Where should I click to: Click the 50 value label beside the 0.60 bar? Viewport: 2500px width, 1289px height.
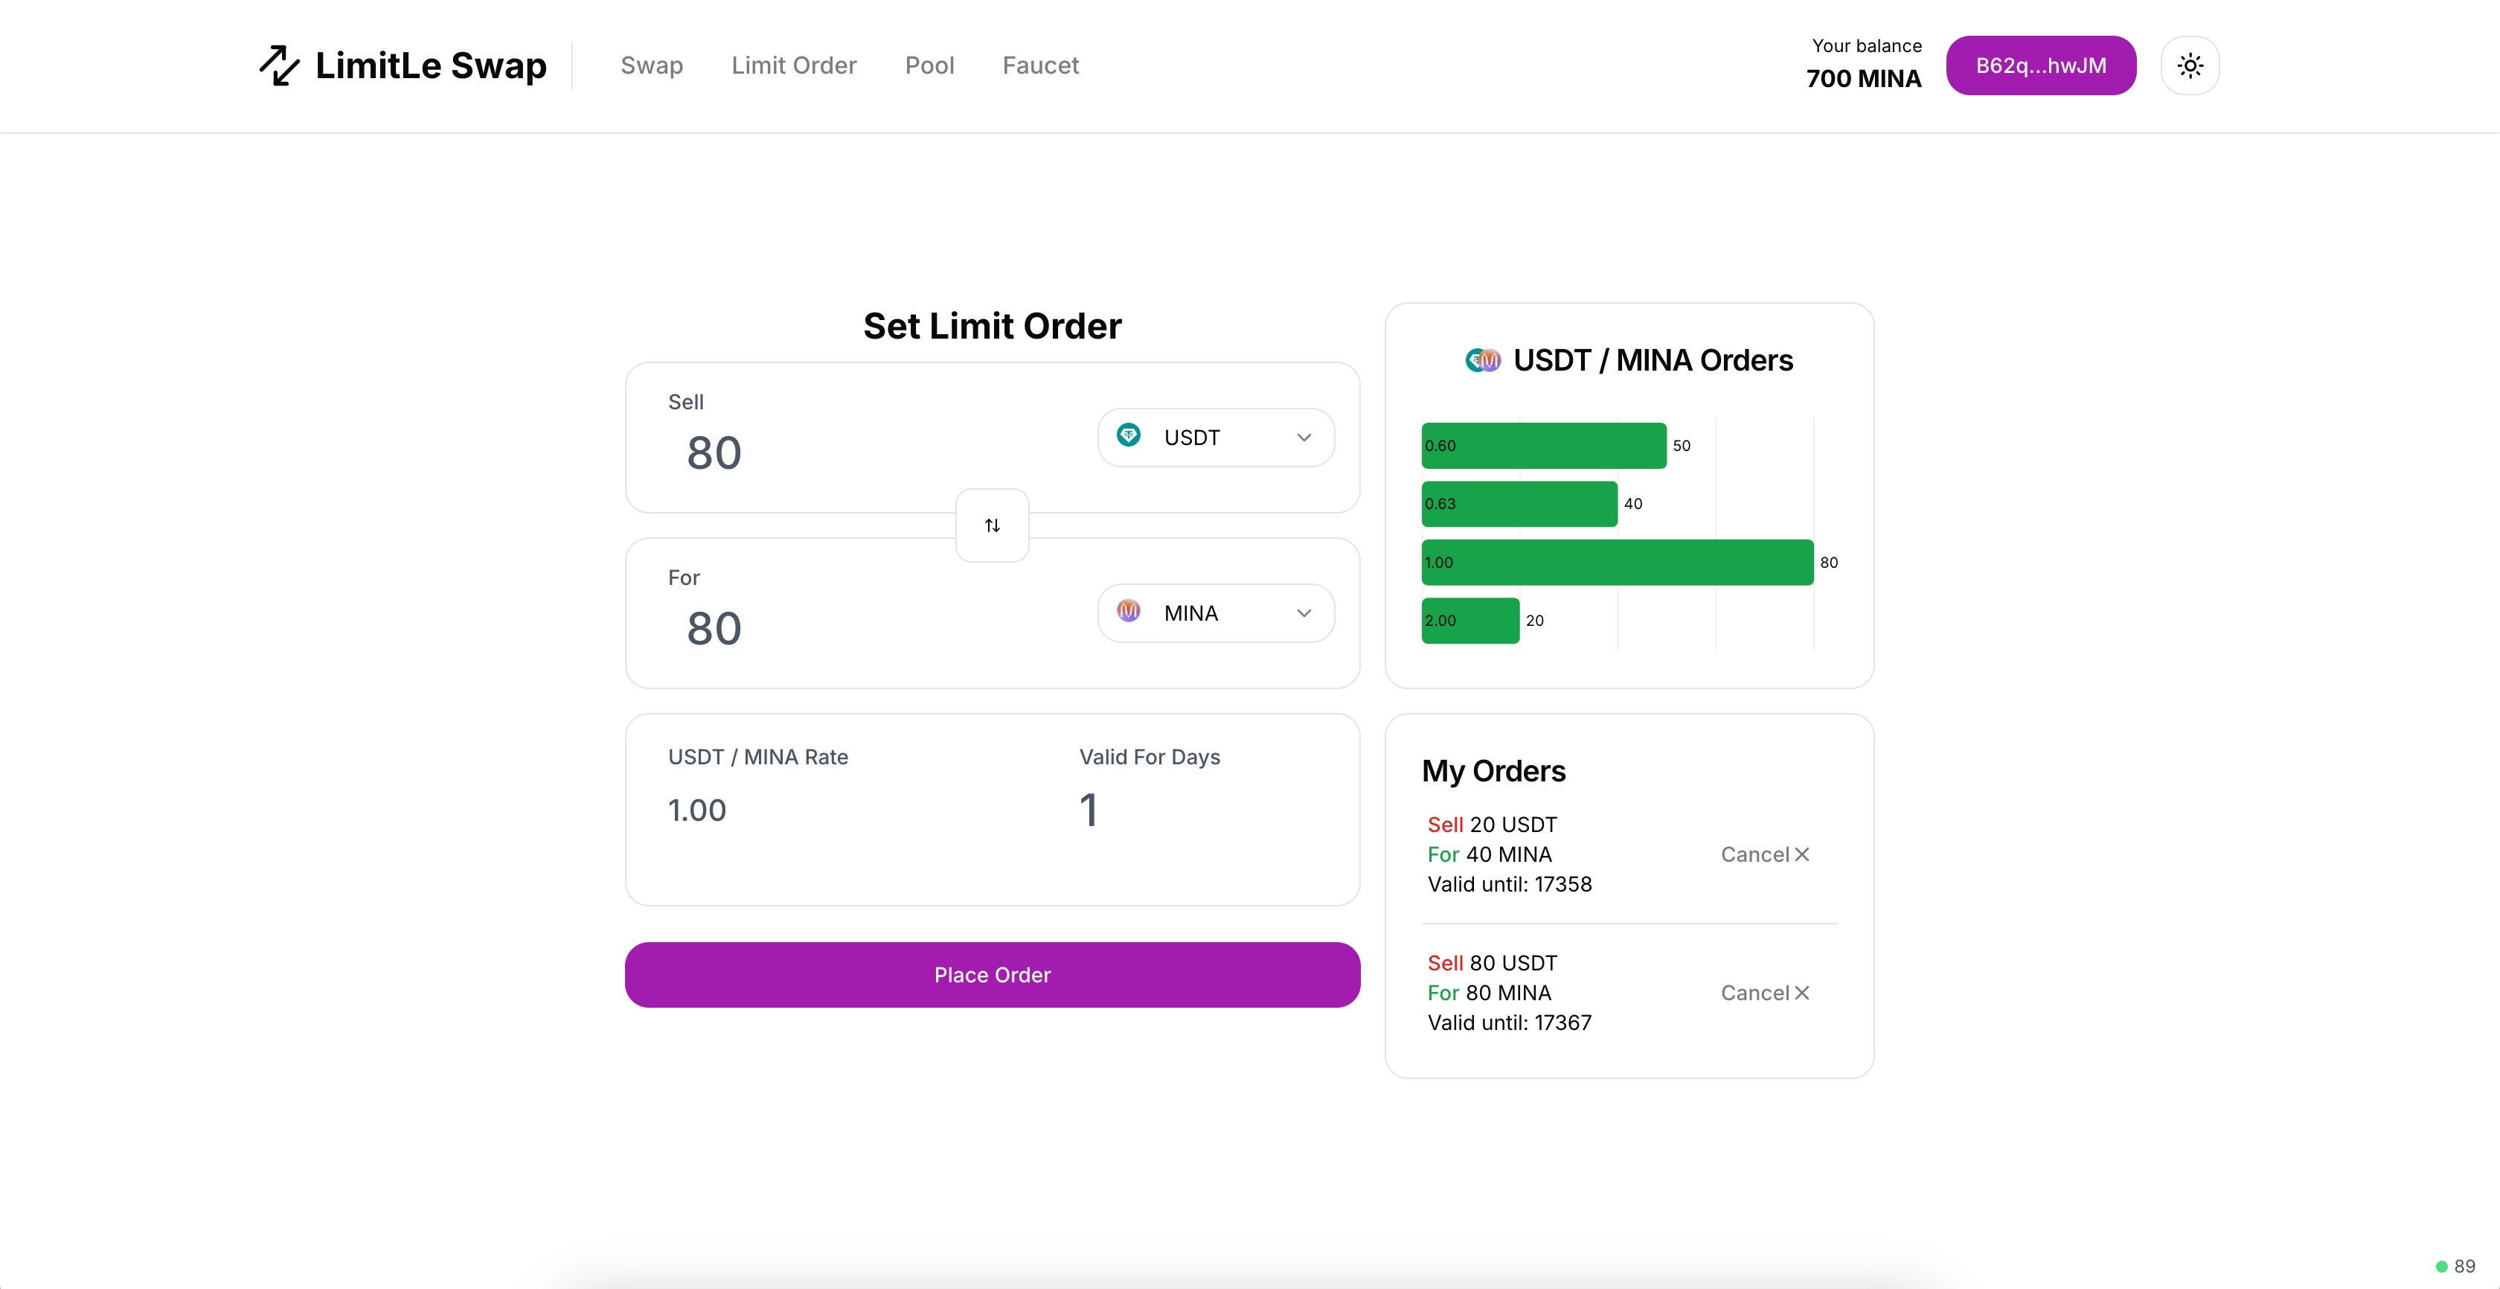click(x=1681, y=446)
